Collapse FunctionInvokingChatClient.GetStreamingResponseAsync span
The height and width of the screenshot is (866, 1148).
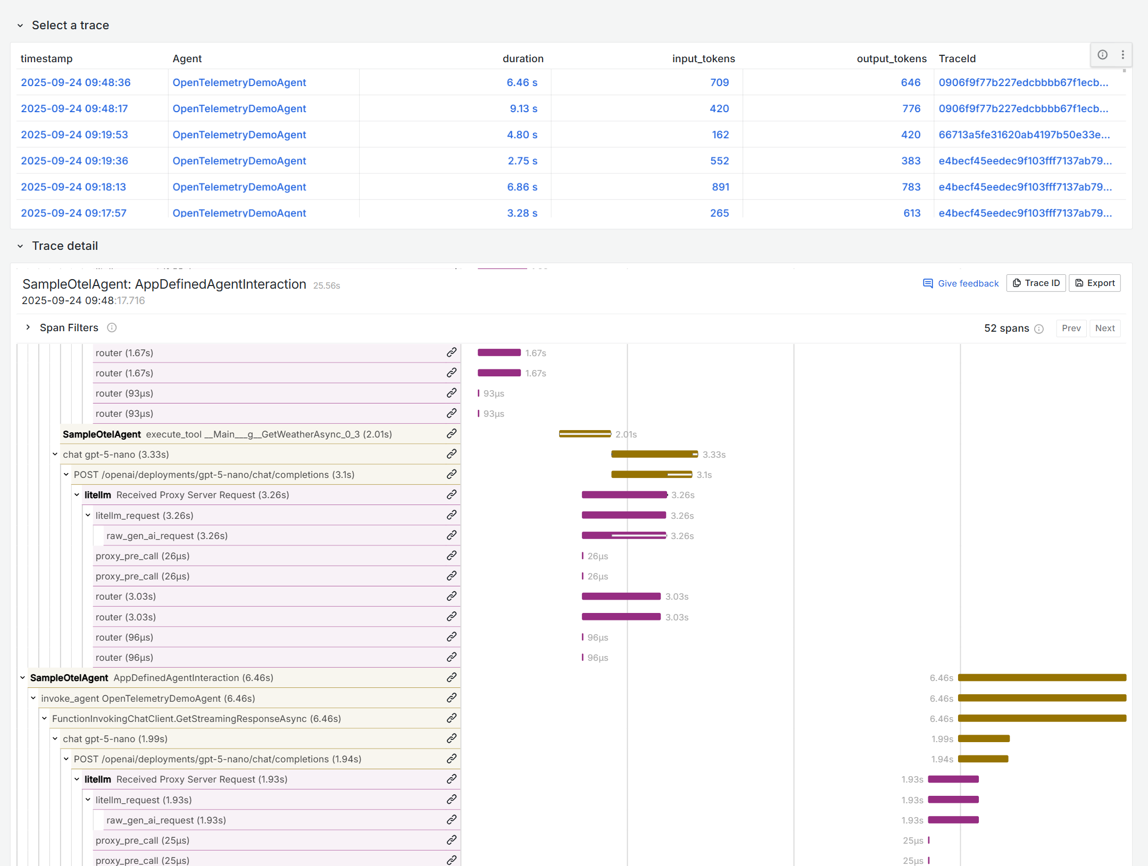coord(45,719)
